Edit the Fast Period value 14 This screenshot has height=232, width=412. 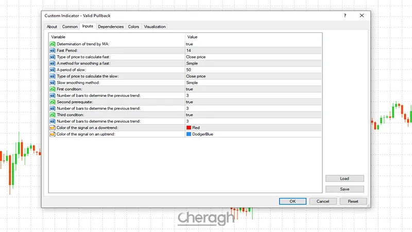pos(189,51)
